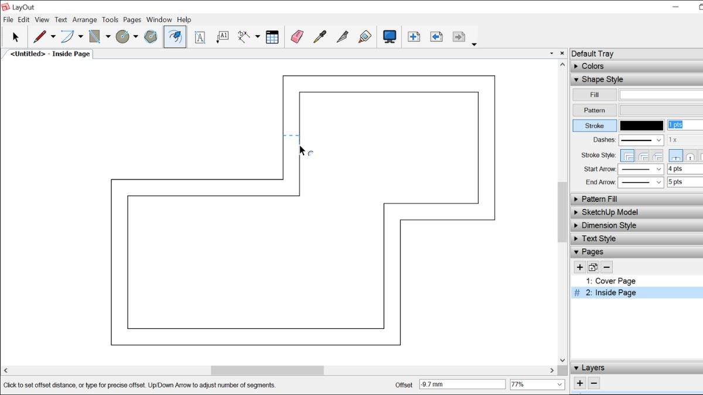
Task: Delete selected page in Pages panel
Action: (607, 267)
